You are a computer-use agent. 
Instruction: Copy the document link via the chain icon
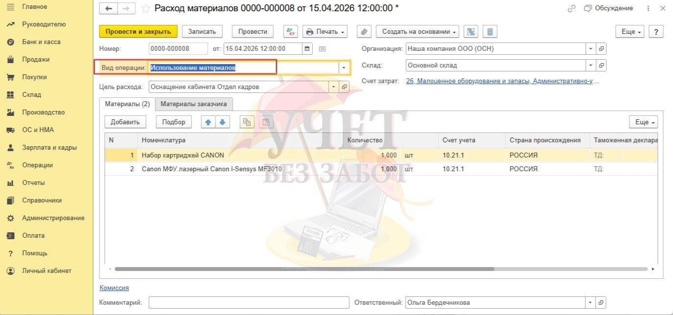(x=571, y=8)
